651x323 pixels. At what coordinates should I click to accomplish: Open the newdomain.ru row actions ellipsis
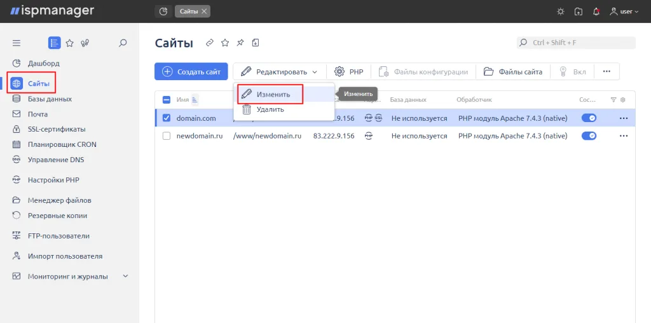(x=623, y=136)
